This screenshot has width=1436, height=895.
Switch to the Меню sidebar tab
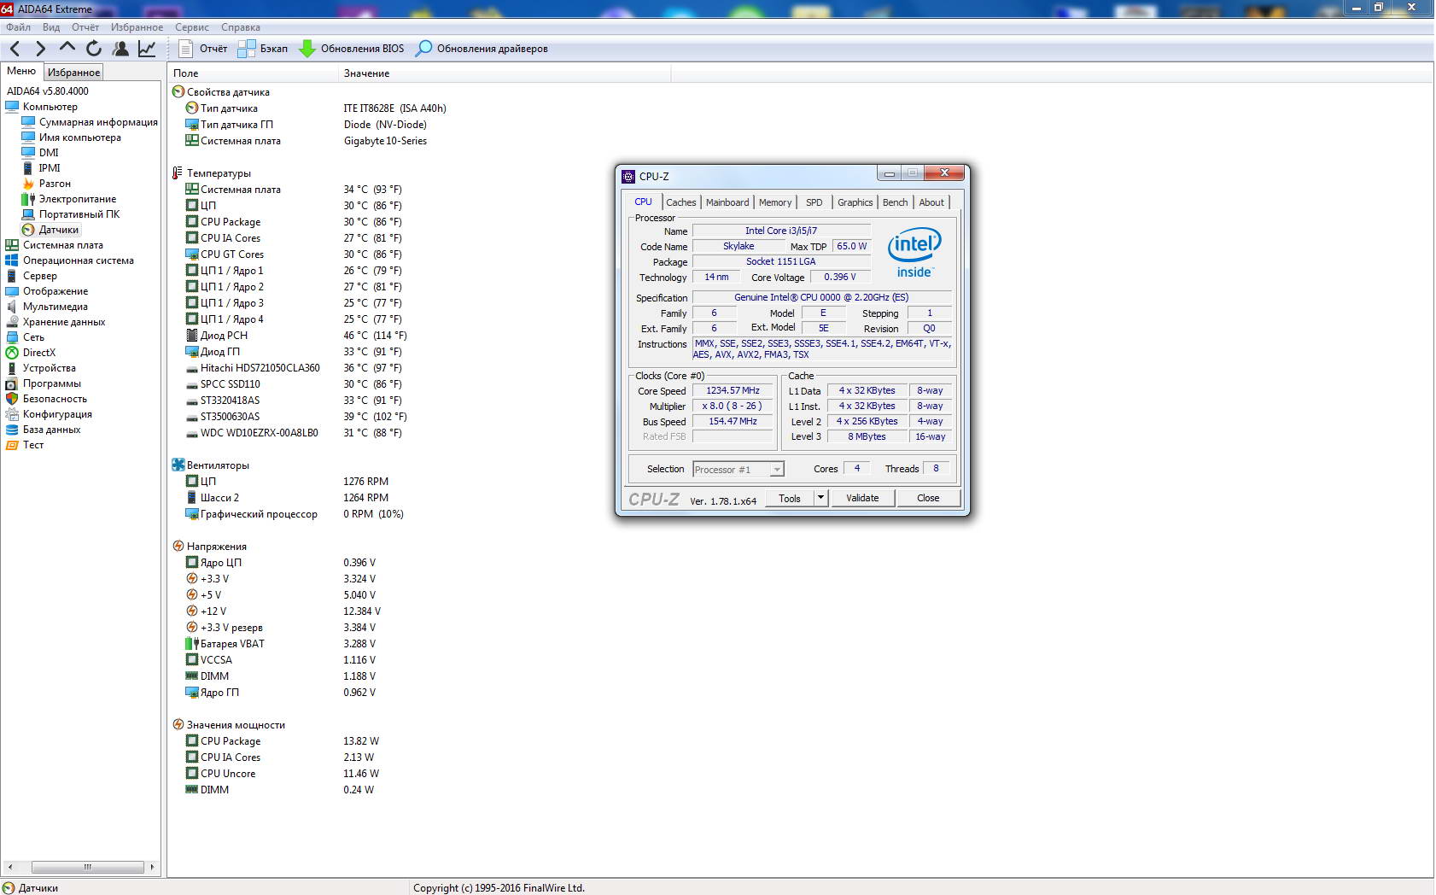coord(21,71)
